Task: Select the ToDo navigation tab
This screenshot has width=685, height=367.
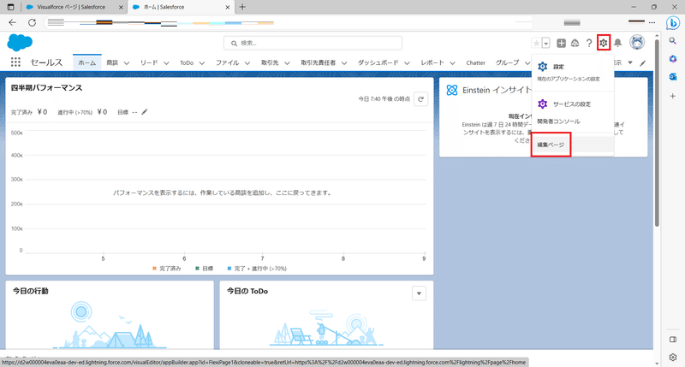Action: 187,62
